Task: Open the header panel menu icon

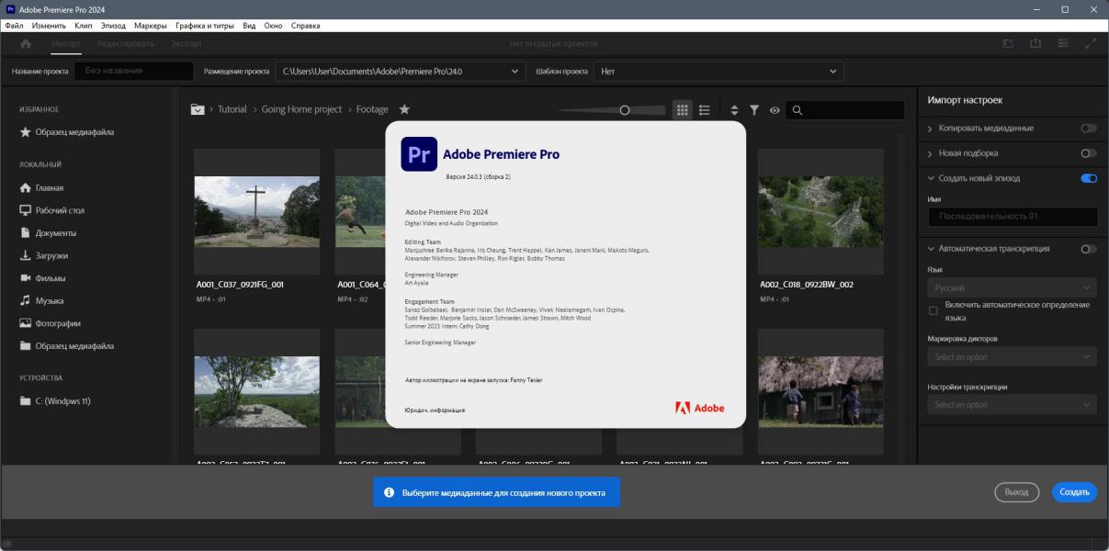Action: (x=1063, y=44)
